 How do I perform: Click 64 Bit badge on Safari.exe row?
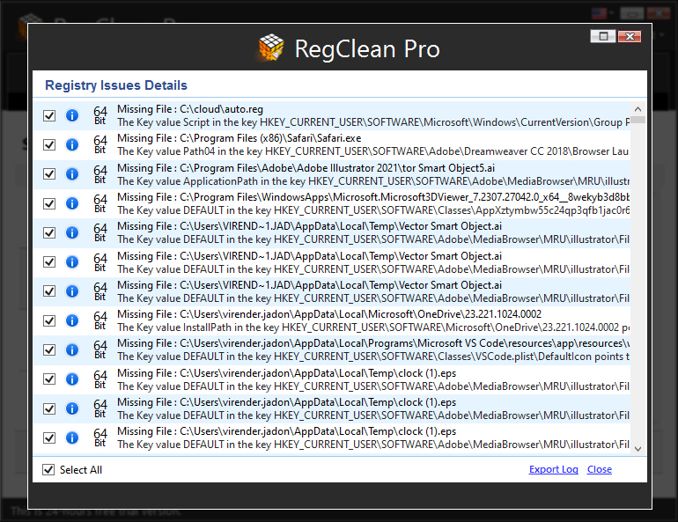99,144
